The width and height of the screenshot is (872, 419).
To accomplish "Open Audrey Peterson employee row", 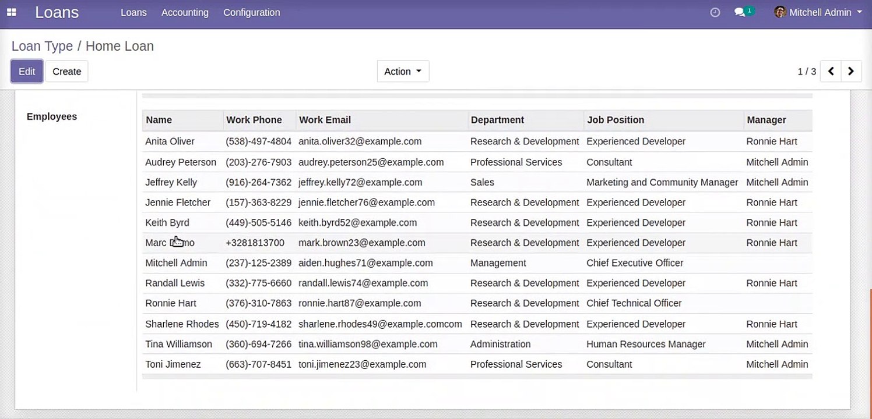I will point(477,162).
